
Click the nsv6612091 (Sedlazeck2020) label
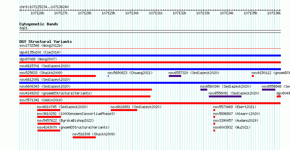tap(45, 80)
